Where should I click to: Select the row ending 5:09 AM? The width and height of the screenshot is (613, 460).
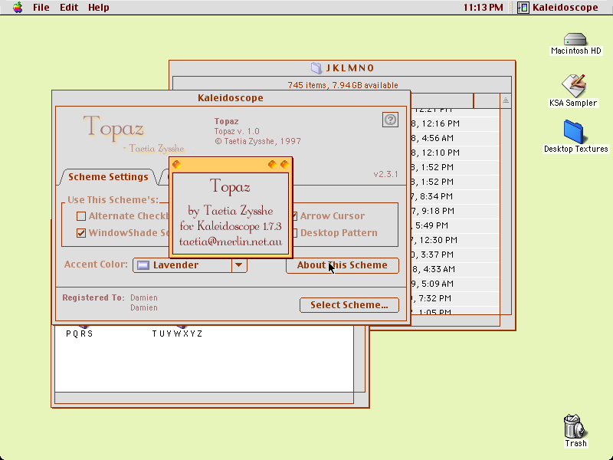454,284
